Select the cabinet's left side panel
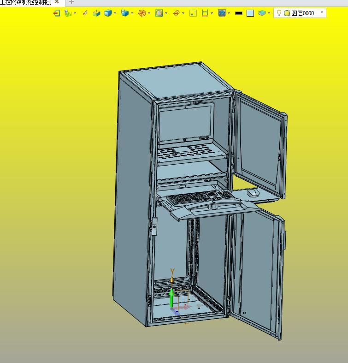This screenshot has height=363, width=348. tap(133, 199)
